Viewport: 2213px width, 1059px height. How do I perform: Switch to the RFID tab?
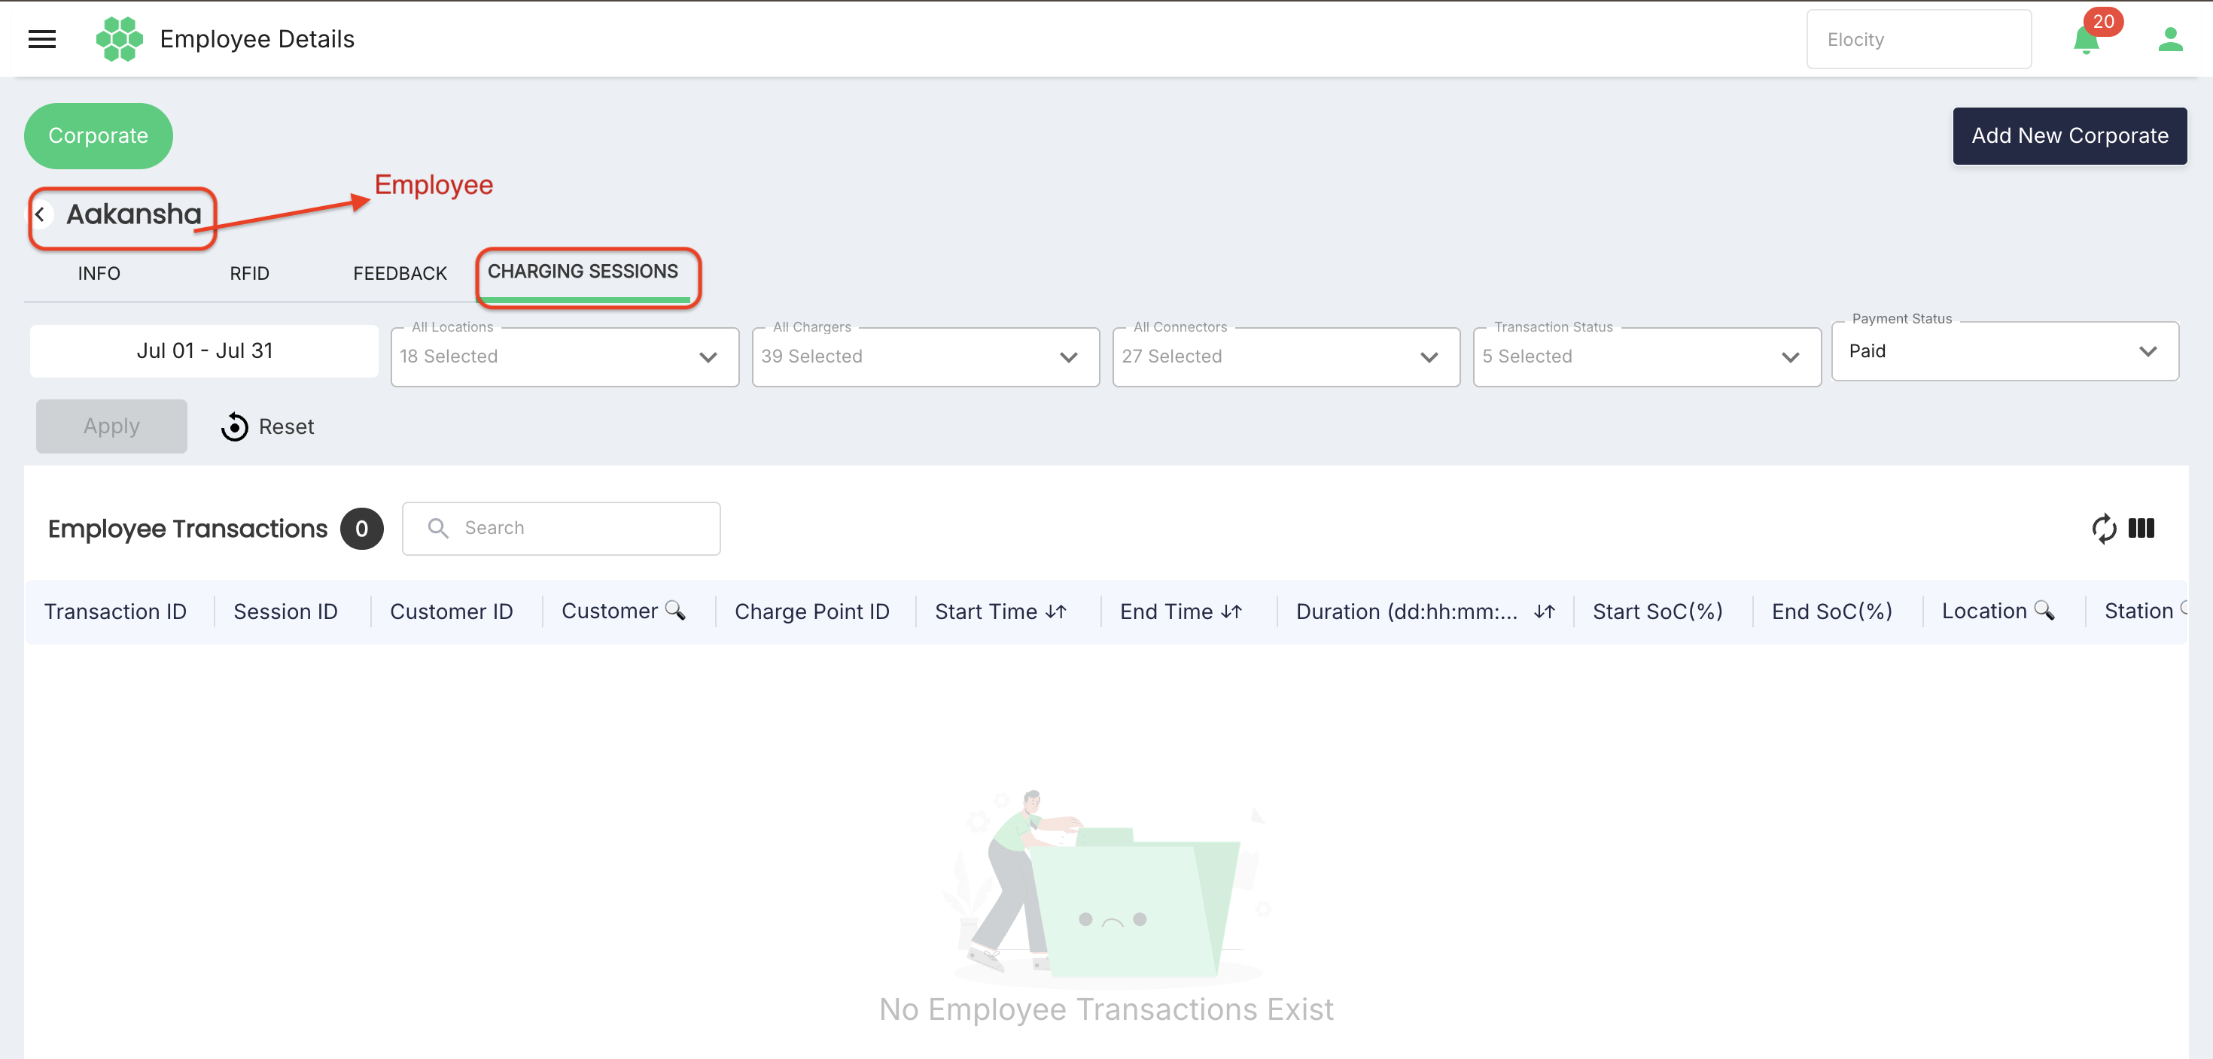click(249, 274)
